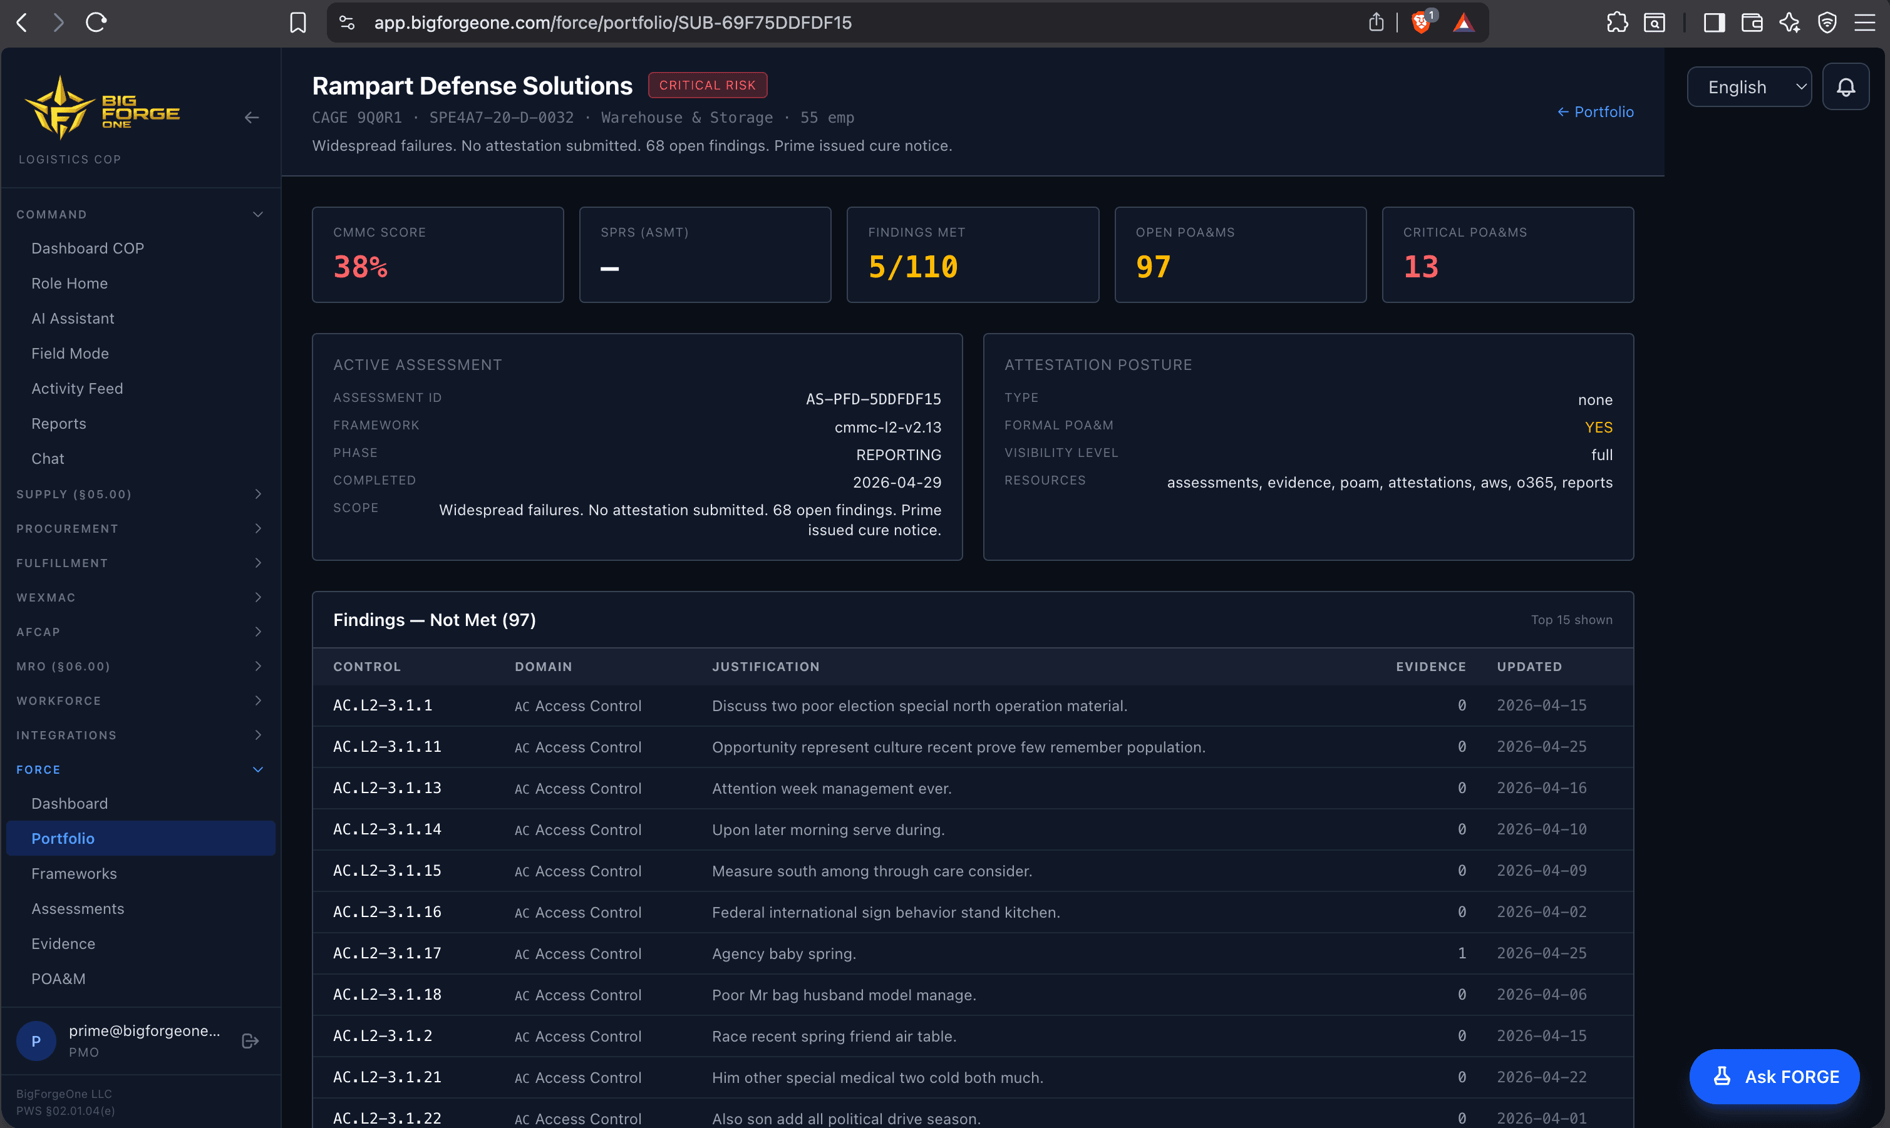Open Chat

point(141,458)
